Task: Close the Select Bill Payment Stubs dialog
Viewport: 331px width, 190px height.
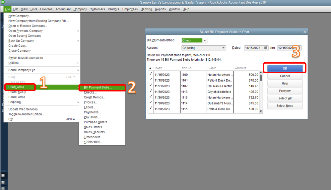Action: coord(304,32)
